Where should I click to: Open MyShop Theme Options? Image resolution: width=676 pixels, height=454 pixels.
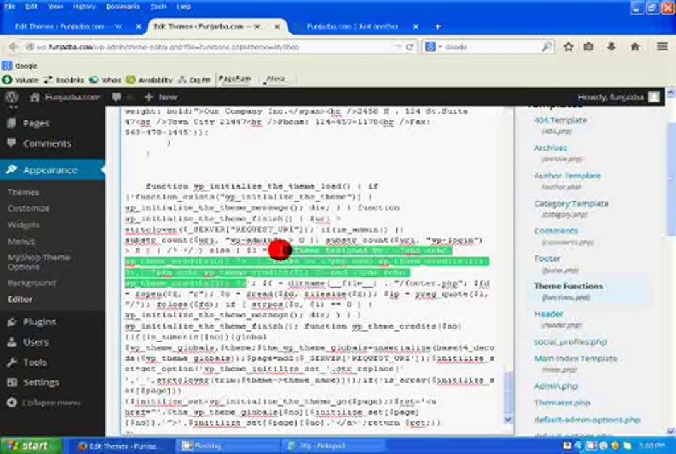39,262
